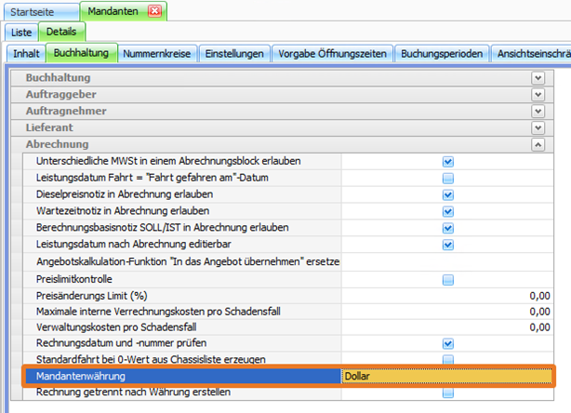The image size is (571, 413).
Task: Collapse the Abrechnung section
Action: tap(538, 145)
